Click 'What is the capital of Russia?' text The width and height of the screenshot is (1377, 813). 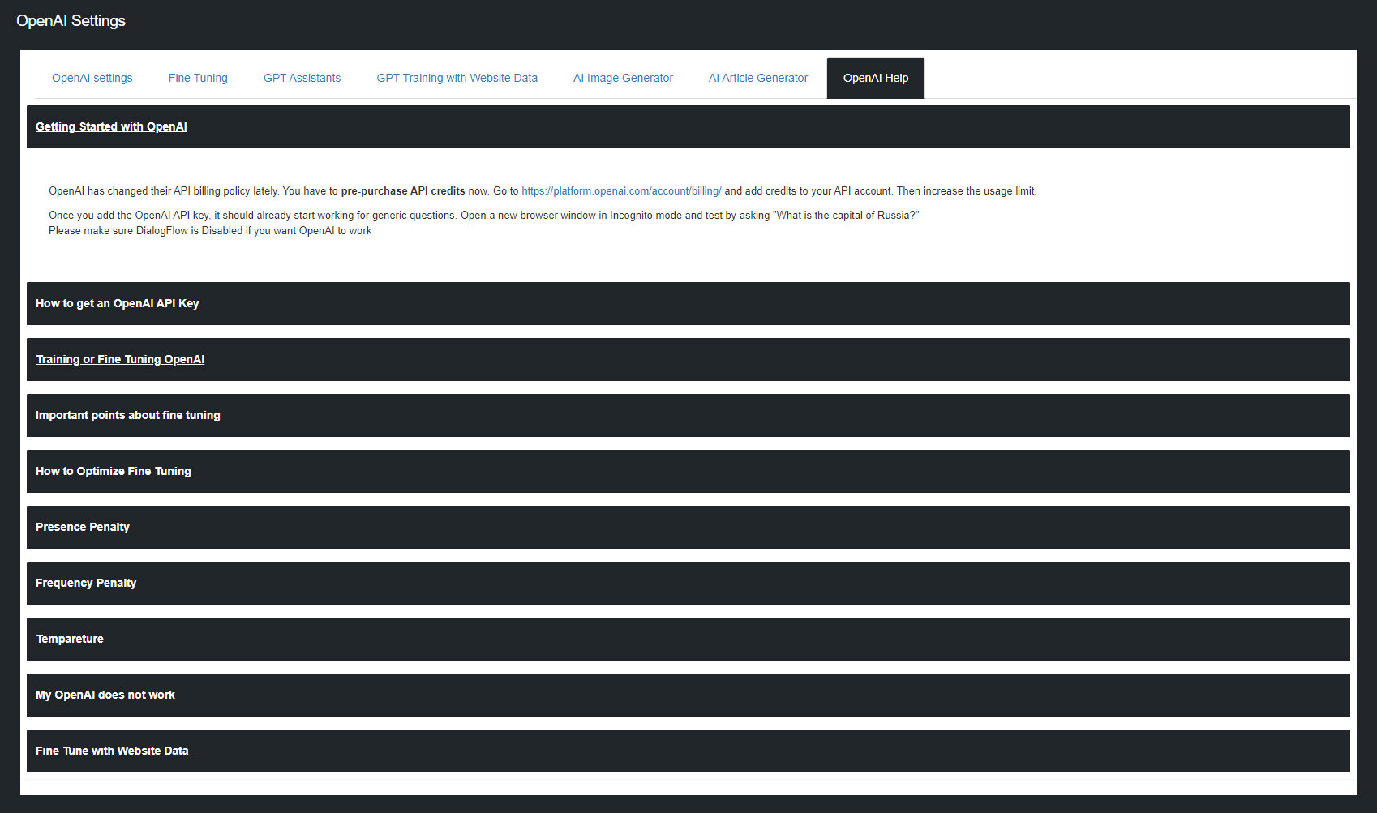pyautogui.click(x=846, y=216)
